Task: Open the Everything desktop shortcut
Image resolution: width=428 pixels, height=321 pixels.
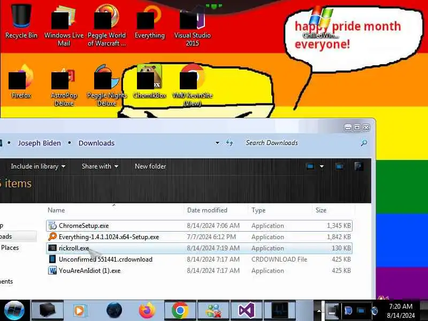Action: 150,22
